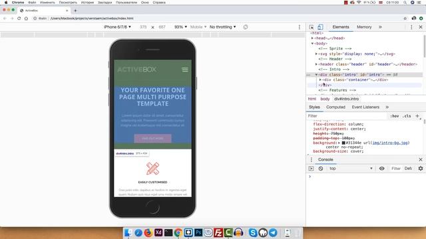The width and height of the screenshot is (426, 239).
Task: Expand the svg display none node
Action: [x=316, y=54]
